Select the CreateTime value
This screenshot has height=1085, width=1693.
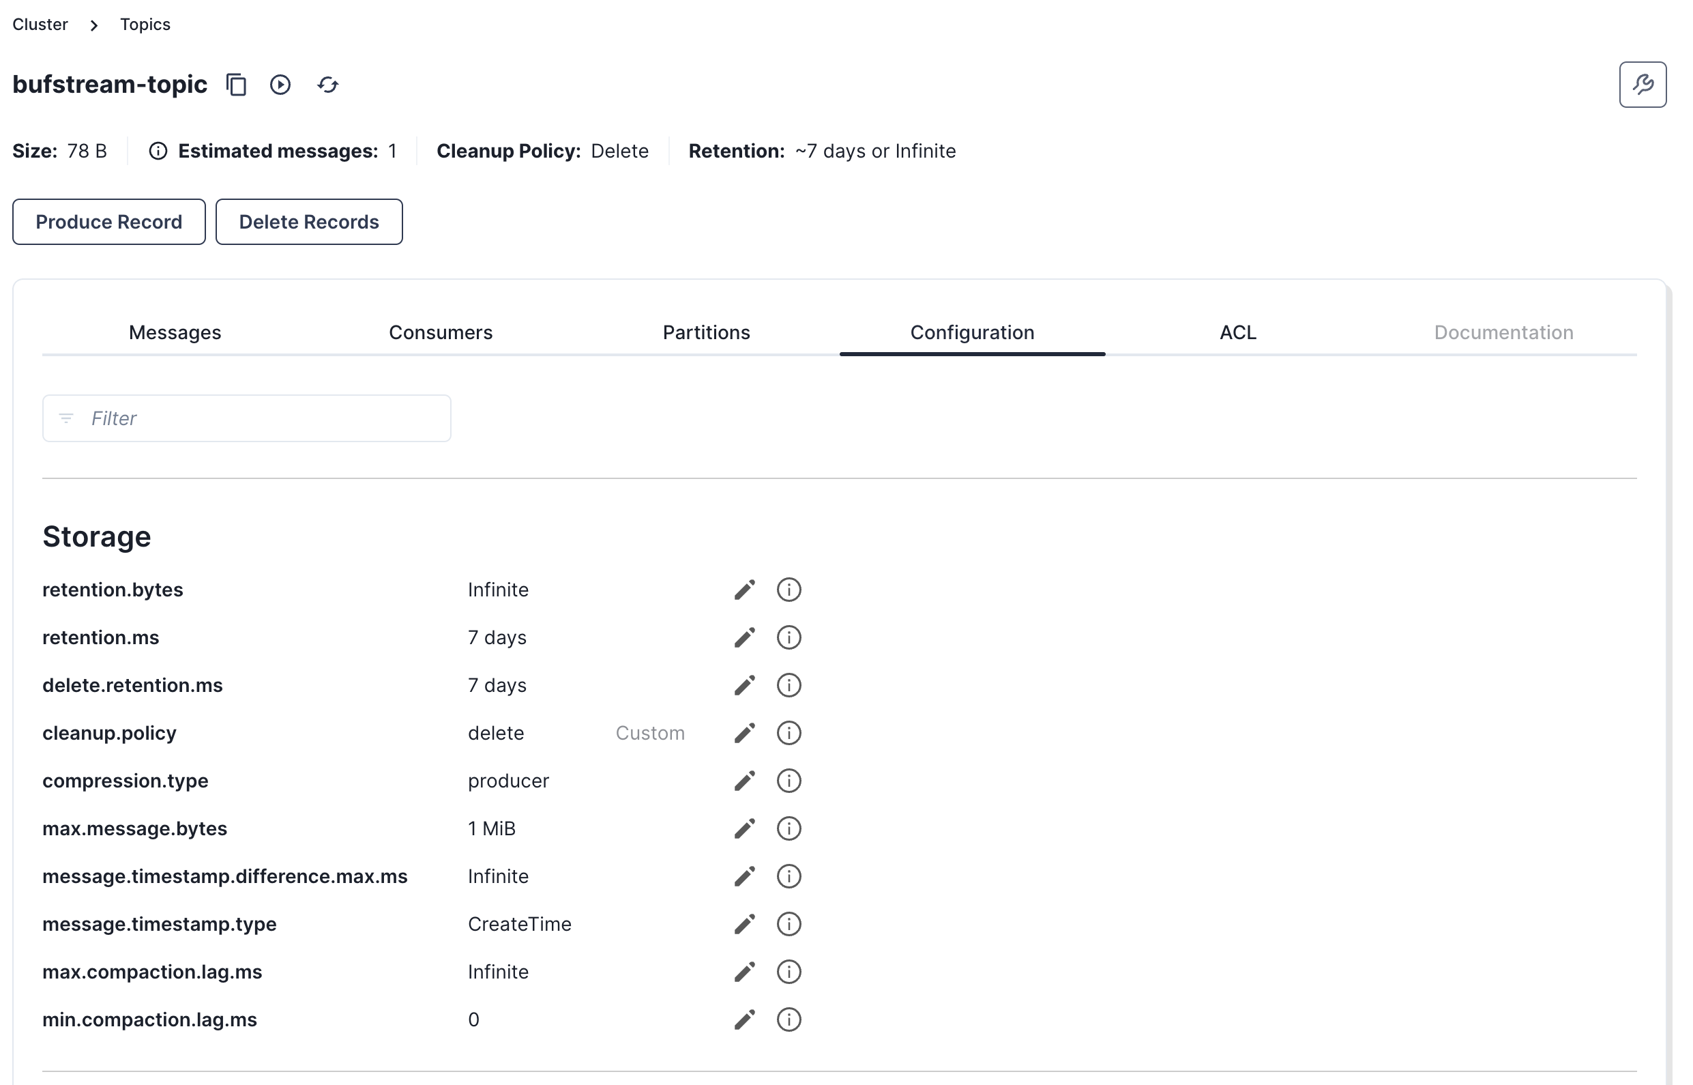pos(520,924)
